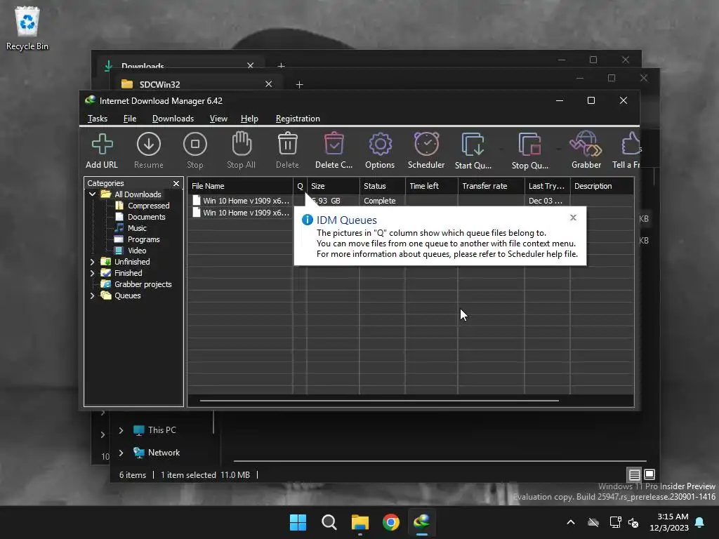Expand the Queues category node
Viewport: 719px width, 539px height.
tap(92, 295)
